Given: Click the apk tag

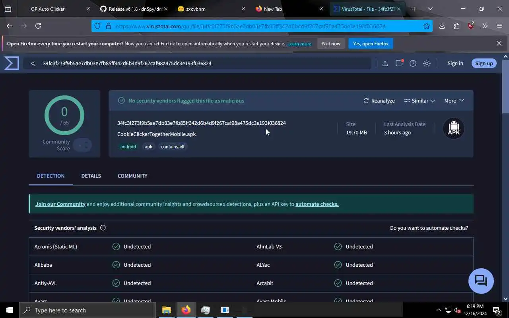Looking at the screenshot, I should pyautogui.click(x=148, y=147).
